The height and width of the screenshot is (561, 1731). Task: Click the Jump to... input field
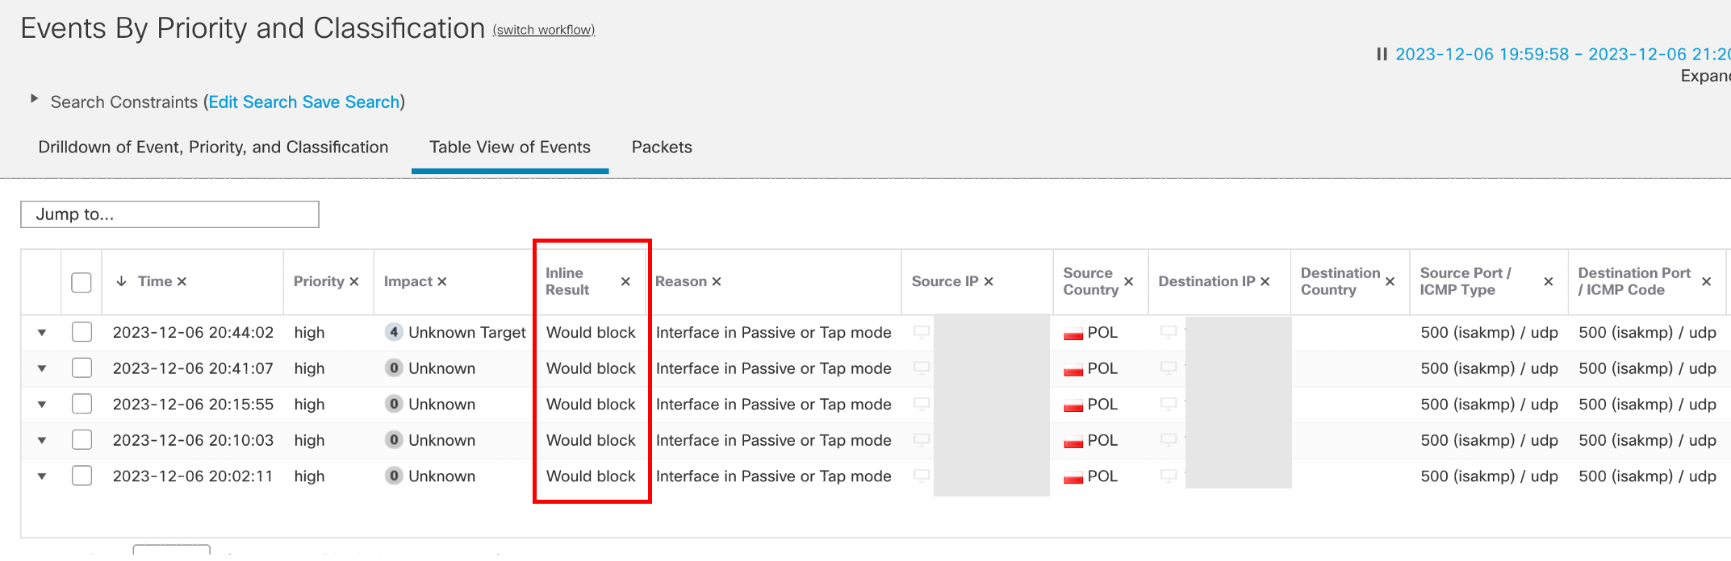coord(169,214)
